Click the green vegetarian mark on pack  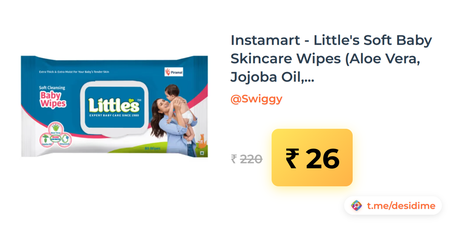coord(202,153)
